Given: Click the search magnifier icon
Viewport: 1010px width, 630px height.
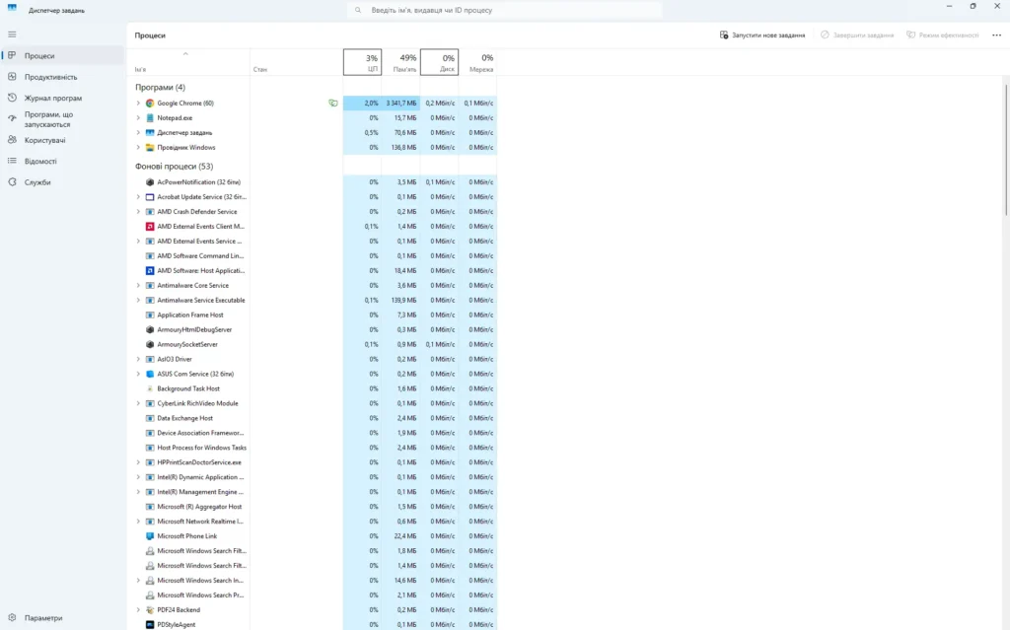Looking at the screenshot, I should (x=358, y=10).
